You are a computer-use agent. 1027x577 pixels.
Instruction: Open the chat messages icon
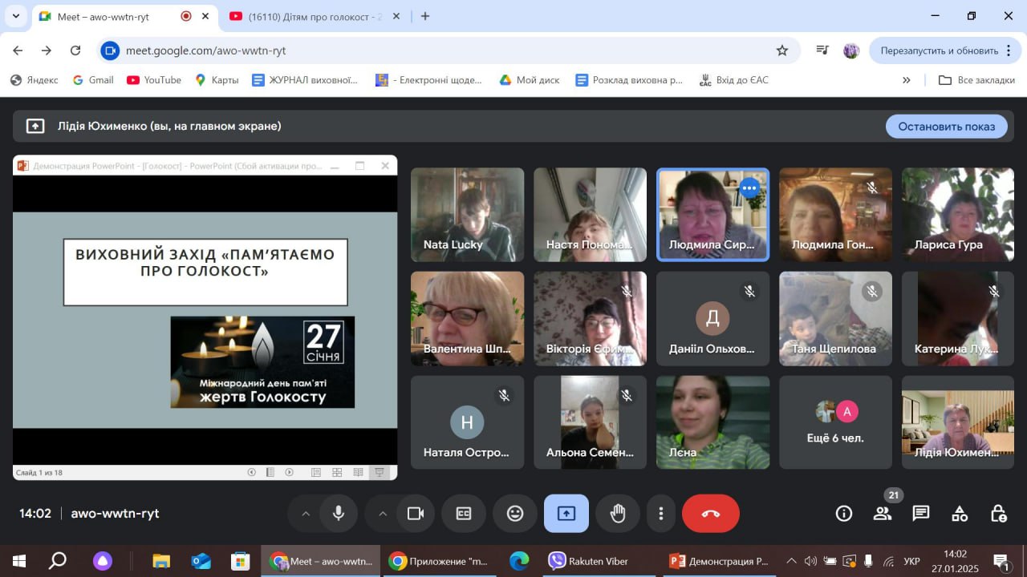tap(920, 514)
